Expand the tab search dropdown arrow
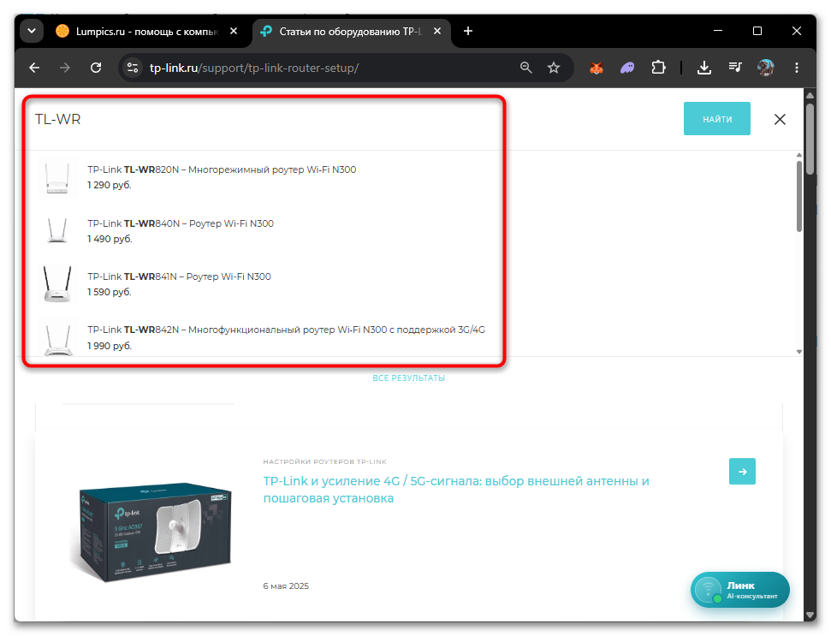831x636 pixels. coord(32,32)
